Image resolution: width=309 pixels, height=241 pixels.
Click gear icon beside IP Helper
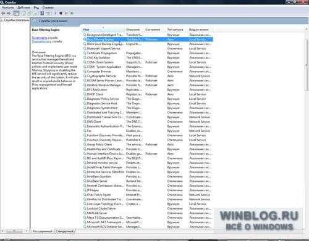(x=85, y=190)
